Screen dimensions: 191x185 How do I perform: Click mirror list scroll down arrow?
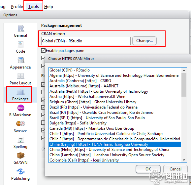tap(184, 160)
